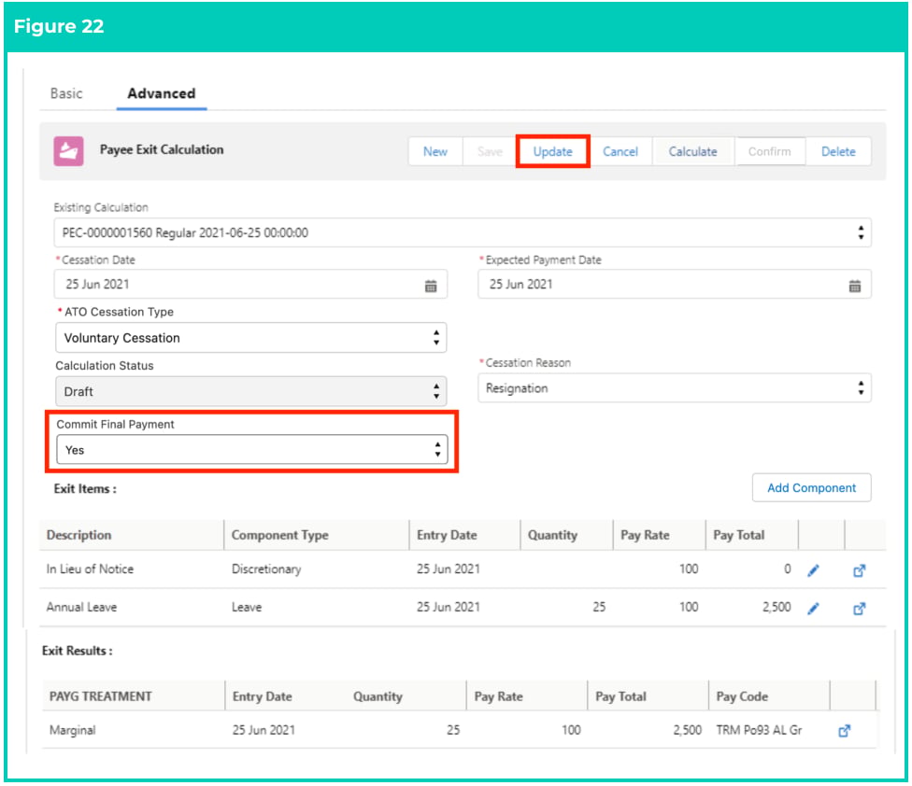This screenshot has height=786, width=912.
Task: Click the Update button
Action: click(x=552, y=151)
